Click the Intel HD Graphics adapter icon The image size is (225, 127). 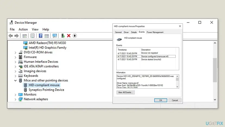click(25, 48)
